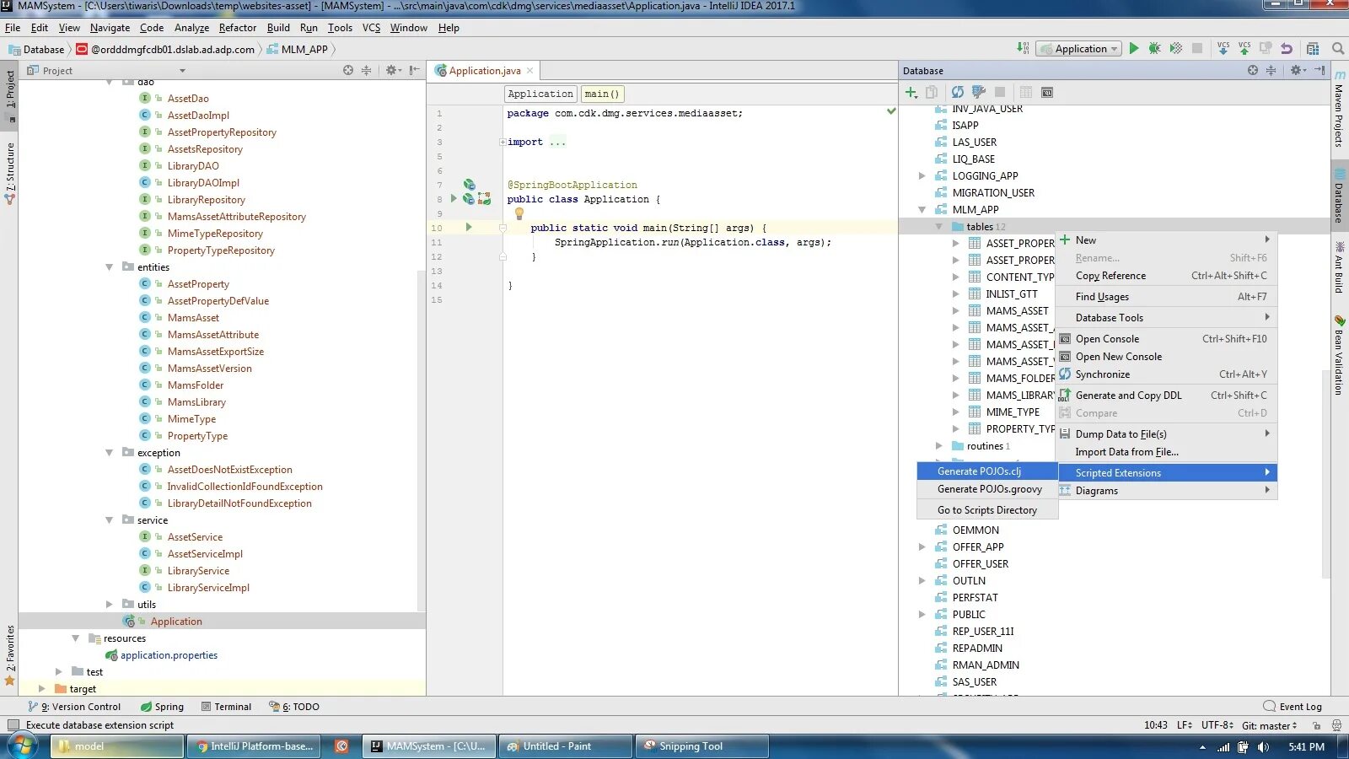This screenshot has height=759, width=1349.
Task: Run the Application configuration
Action: [x=1134, y=49]
